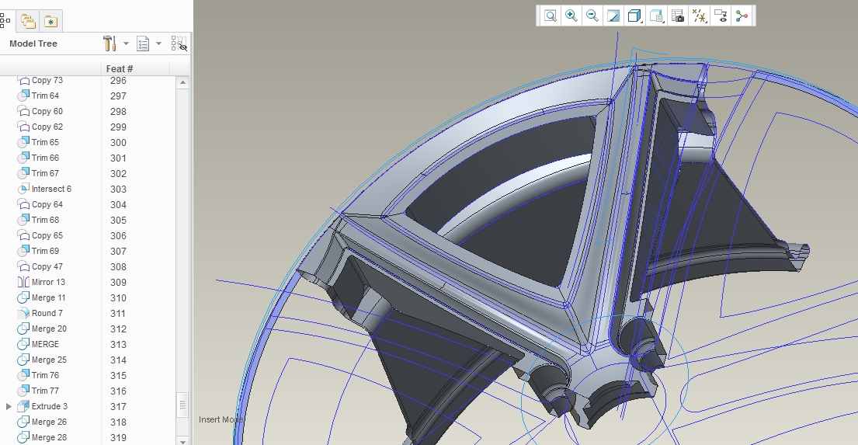Select the Merge 20 feature

pos(49,329)
